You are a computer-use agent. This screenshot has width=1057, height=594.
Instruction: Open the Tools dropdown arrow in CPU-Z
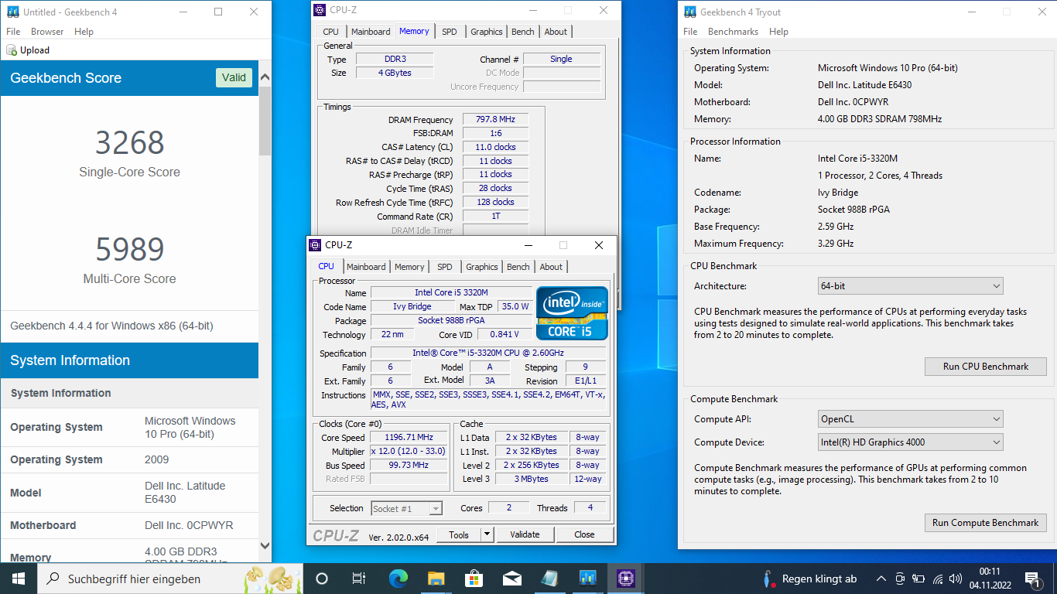[x=487, y=534]
